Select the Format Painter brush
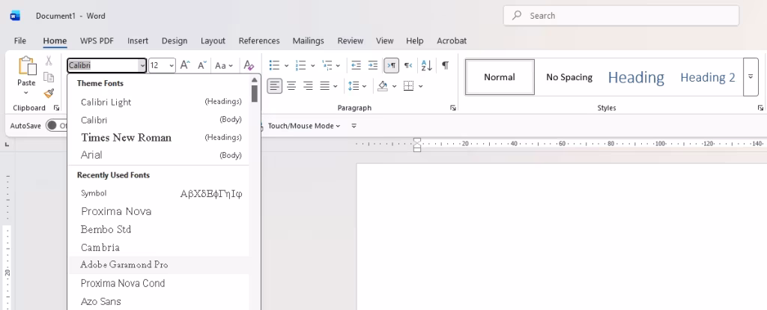The height and width of the screenshot is (310, 767). 49,93
